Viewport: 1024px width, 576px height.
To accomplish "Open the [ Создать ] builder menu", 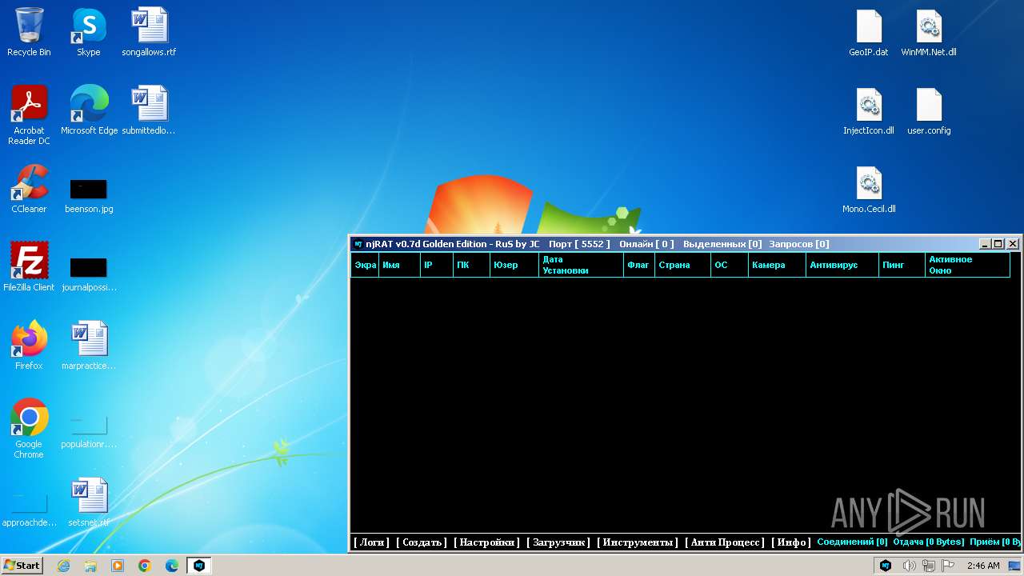I will point(422,542).
